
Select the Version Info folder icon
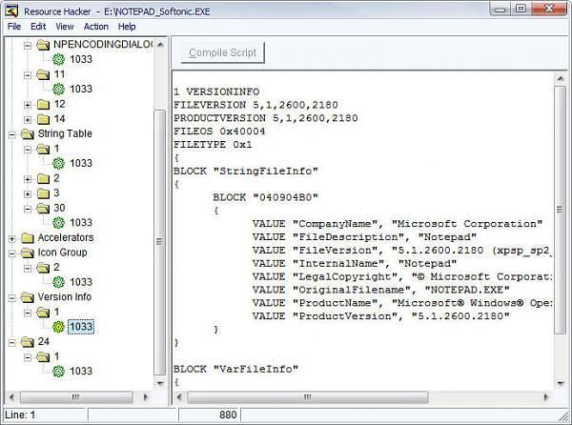point(28,297)
